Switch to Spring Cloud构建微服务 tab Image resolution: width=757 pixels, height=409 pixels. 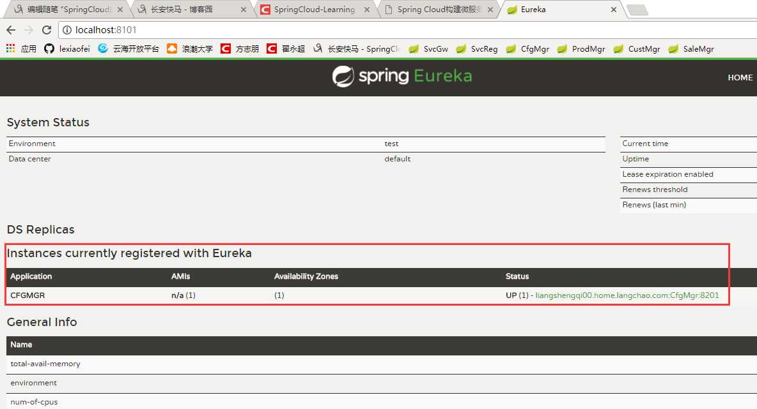[x=438, y=10]
